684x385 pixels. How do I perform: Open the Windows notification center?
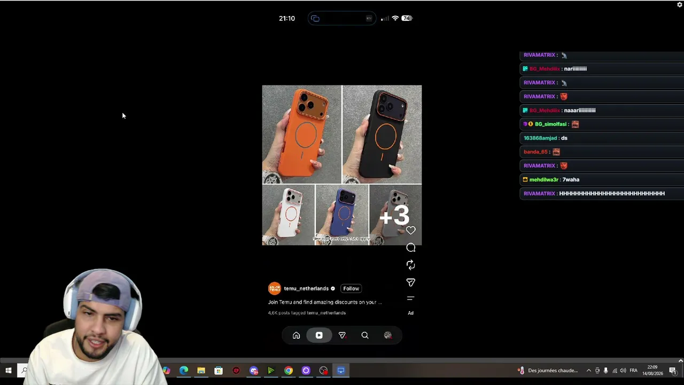(x=673, y=371)
